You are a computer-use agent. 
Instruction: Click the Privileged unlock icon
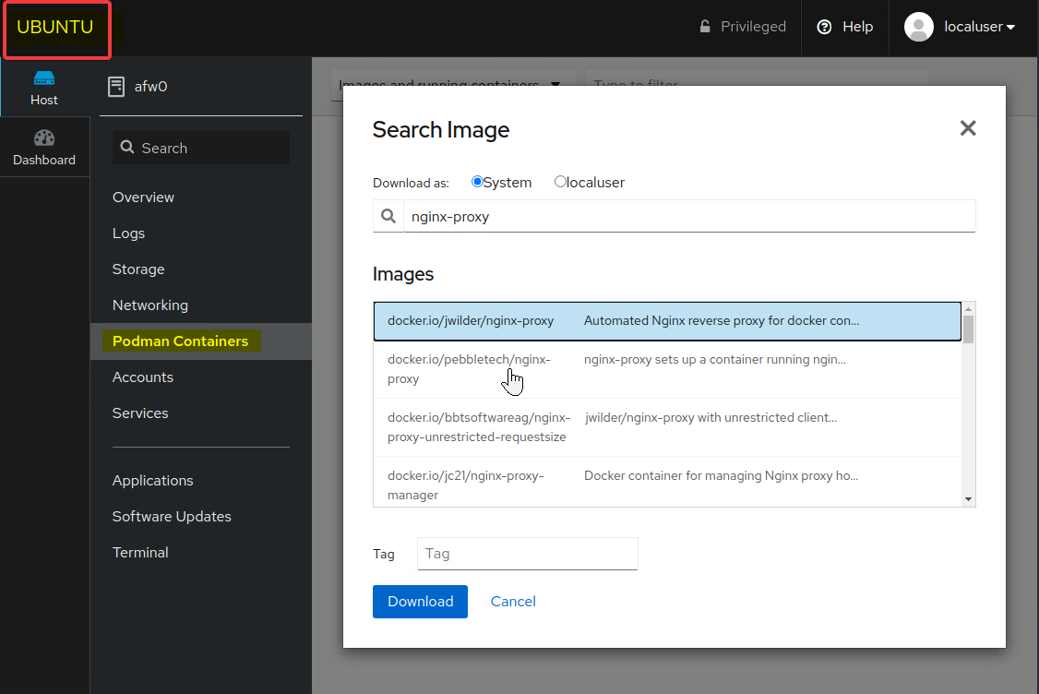(x=705, y=27)
